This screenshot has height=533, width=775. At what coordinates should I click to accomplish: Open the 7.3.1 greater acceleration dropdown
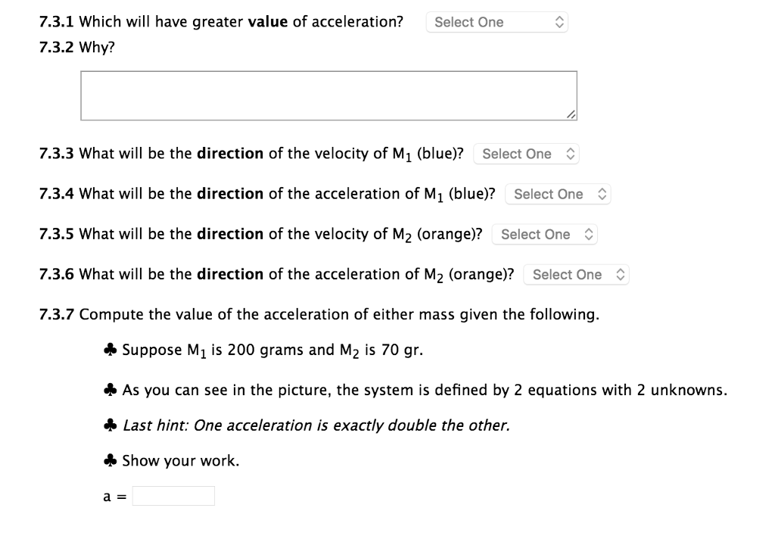coord(496,23)
